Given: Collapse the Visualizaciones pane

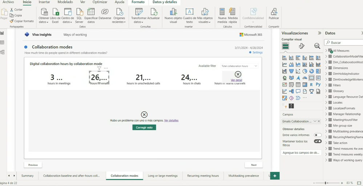Looking at the screenshot, I should [319, 33].
